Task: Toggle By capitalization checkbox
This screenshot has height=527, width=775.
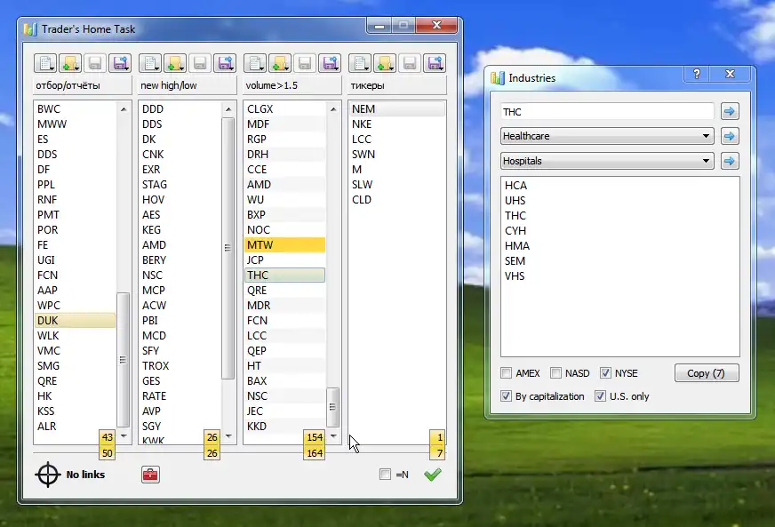Action: (x=506, y=396)
